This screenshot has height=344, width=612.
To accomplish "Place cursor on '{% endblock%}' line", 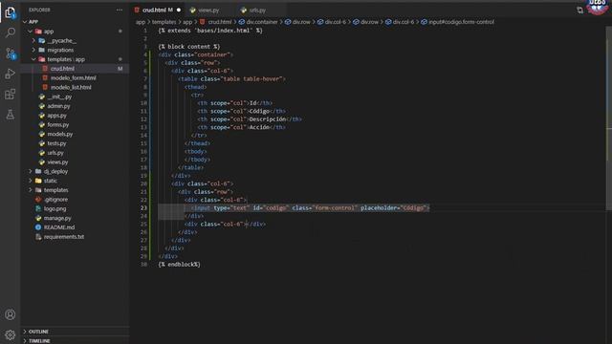I will [x=179, y=265].
